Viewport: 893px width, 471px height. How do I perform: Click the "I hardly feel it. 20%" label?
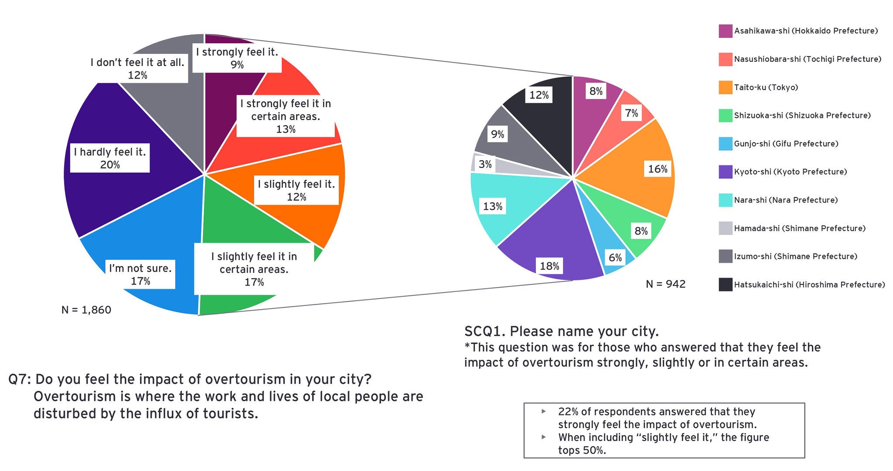coord(110,158)
